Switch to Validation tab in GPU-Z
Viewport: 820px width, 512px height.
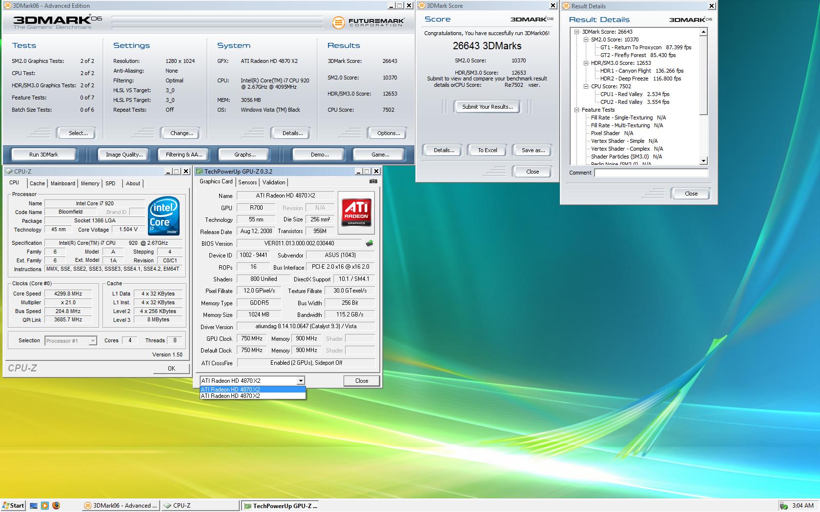(274, 182)
